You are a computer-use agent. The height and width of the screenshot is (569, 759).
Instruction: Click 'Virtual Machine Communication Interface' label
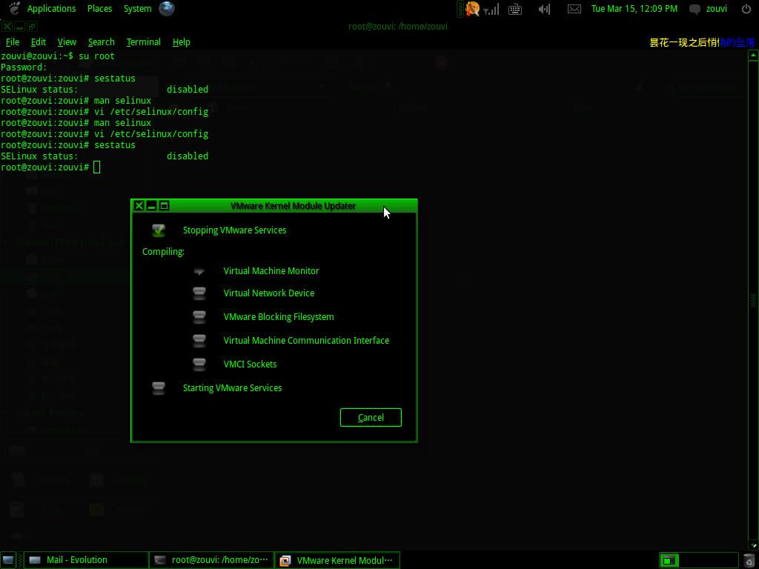click(x=306, y=341)
